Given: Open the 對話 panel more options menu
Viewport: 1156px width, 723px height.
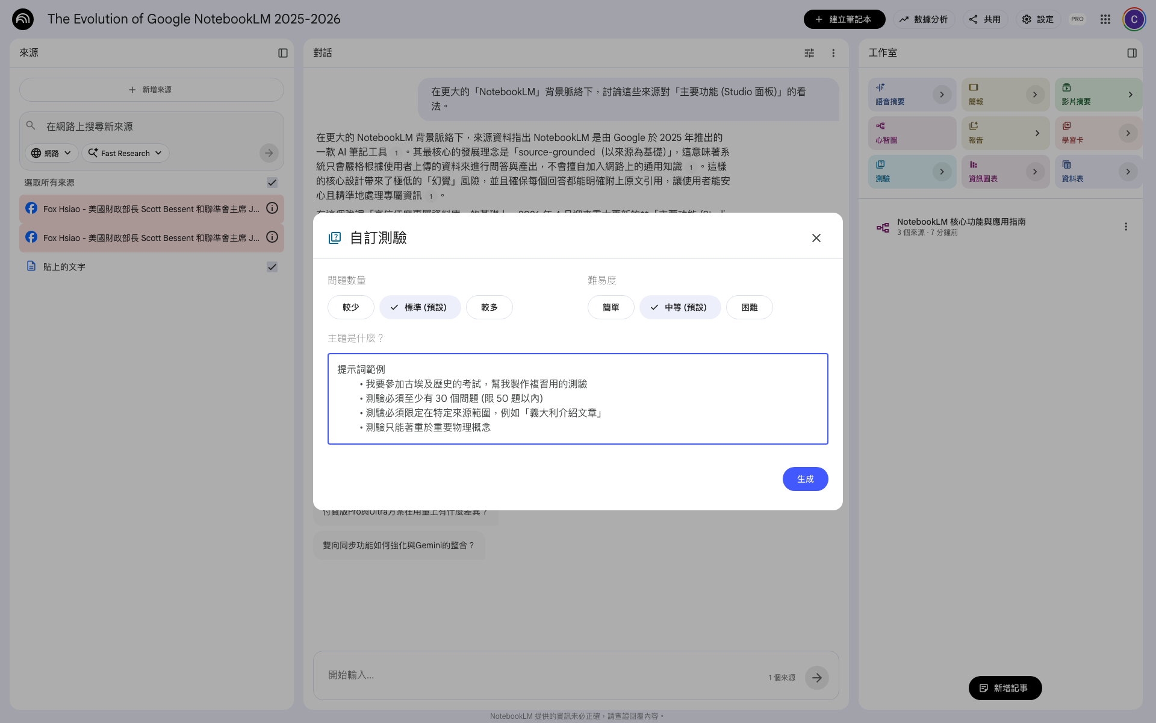Looking at the screenshot, I should tap(833, 53).
